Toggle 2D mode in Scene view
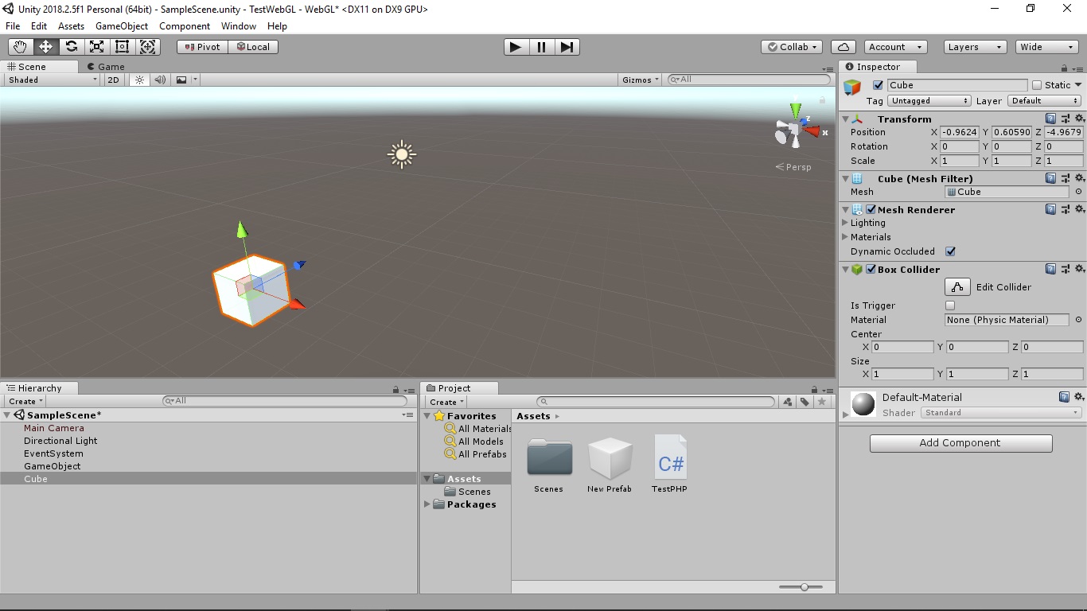The width and height of the screenshot is (1087, 611). tap(113, 80)
